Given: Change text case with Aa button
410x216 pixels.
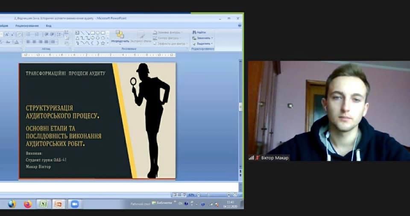Looking at the screenshot, I should pyautogui.click(x=8, y=42).
